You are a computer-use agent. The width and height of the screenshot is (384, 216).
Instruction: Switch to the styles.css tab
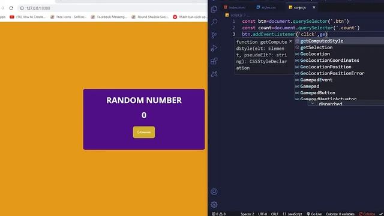point(266,7)
